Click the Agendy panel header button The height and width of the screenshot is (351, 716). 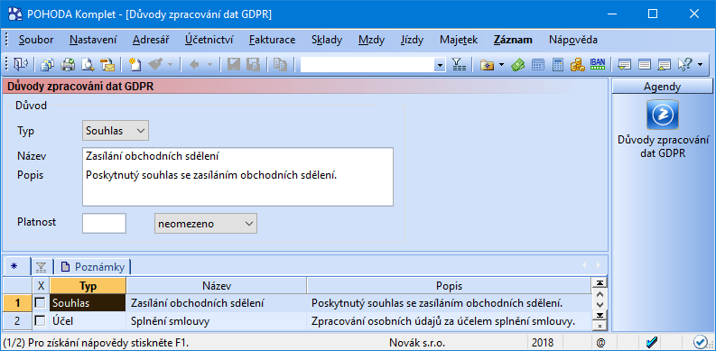(662, 87)
